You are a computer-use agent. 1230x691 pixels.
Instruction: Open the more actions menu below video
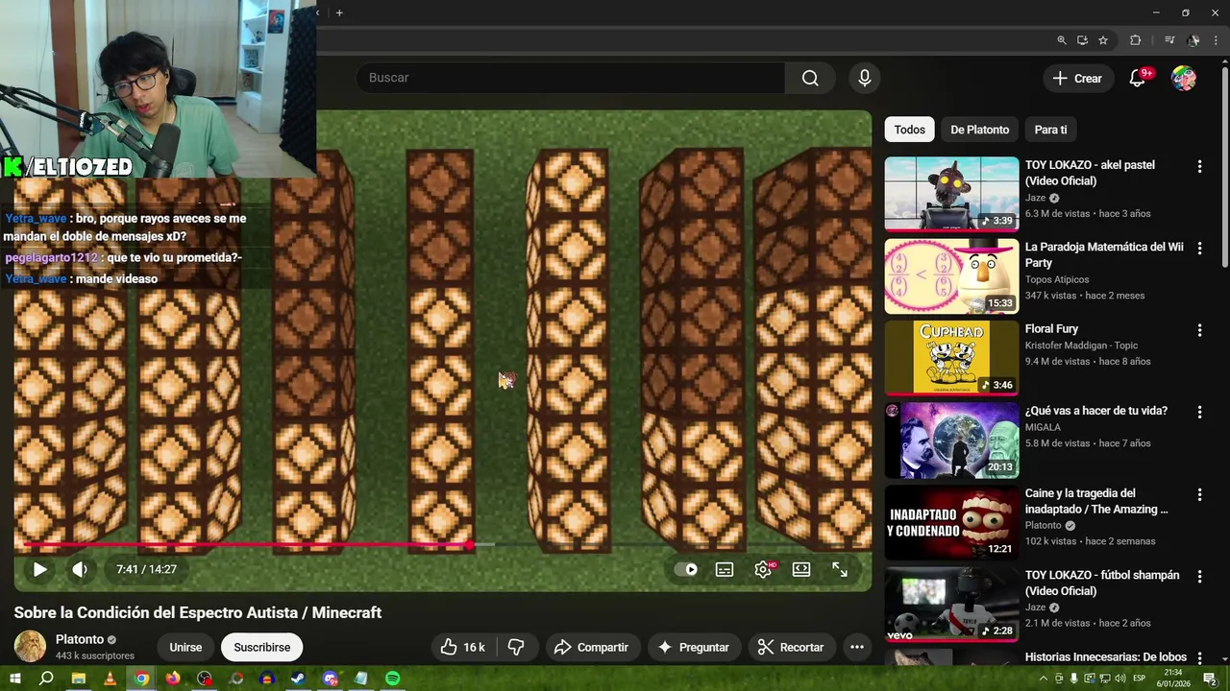pos(856,647)
